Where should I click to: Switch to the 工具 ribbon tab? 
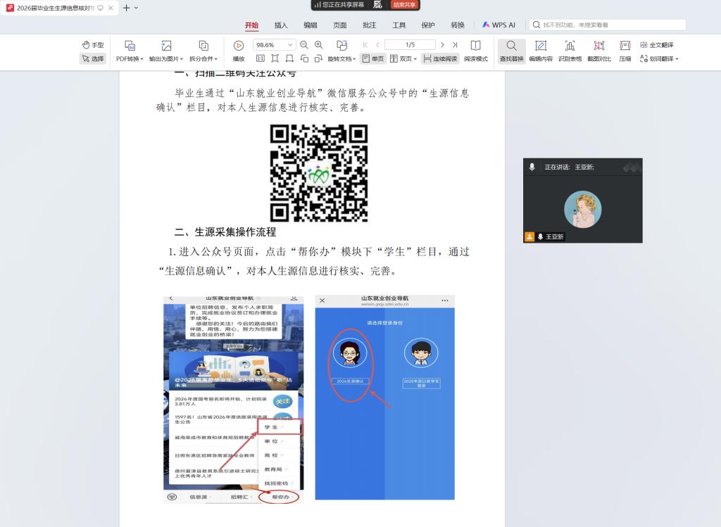pos(399,25)
